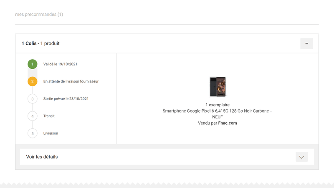Screen dimensions: 334x188
Task: Click the Transit step label
Action: pyautogui.click(x=49, y=116)
